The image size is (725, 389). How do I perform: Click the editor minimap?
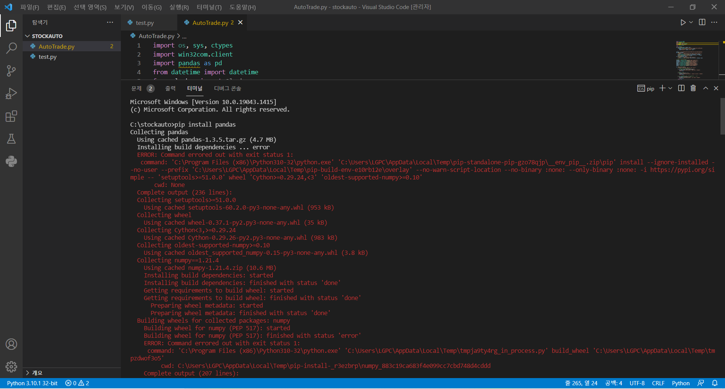(697, 60)
